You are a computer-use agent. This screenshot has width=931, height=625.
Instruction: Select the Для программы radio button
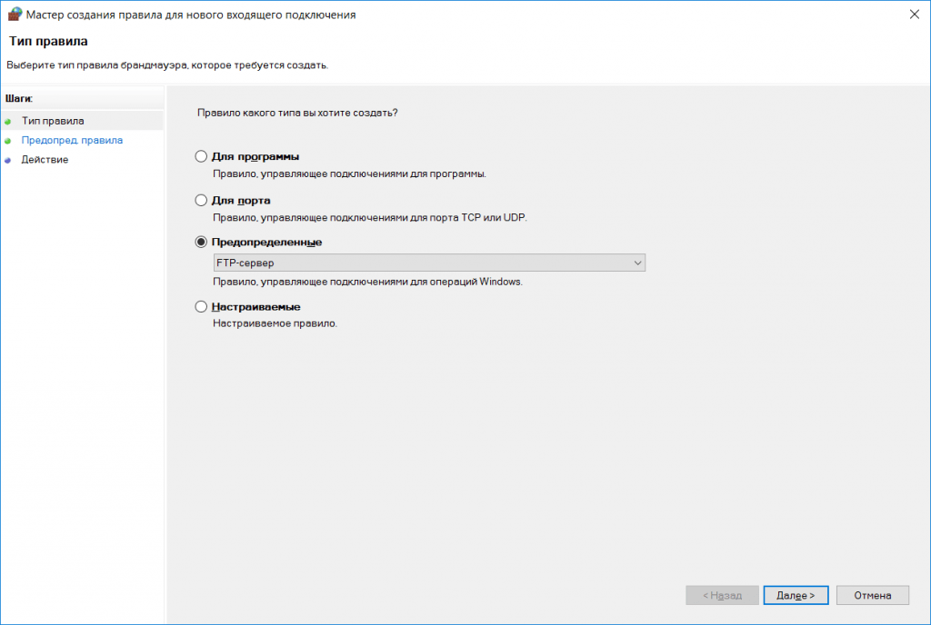(x=201, y=156)
